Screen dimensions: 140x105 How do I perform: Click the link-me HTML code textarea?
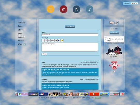click(x=114, y=39)
